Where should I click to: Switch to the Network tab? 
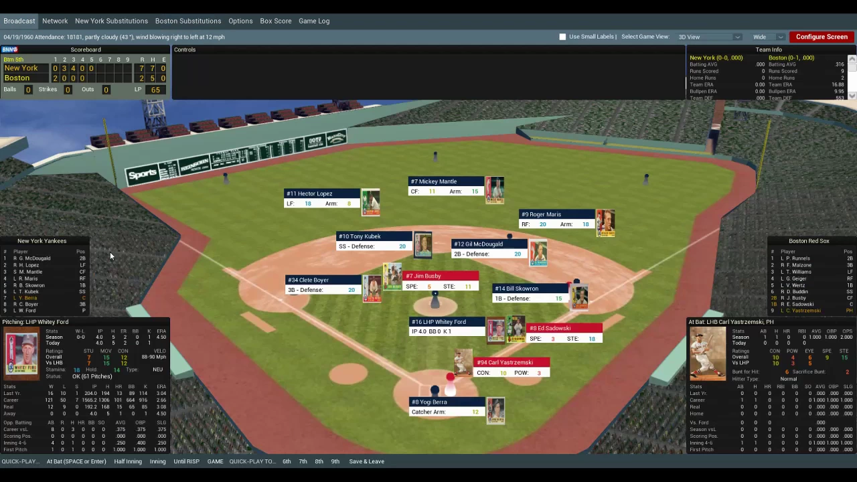55,21
